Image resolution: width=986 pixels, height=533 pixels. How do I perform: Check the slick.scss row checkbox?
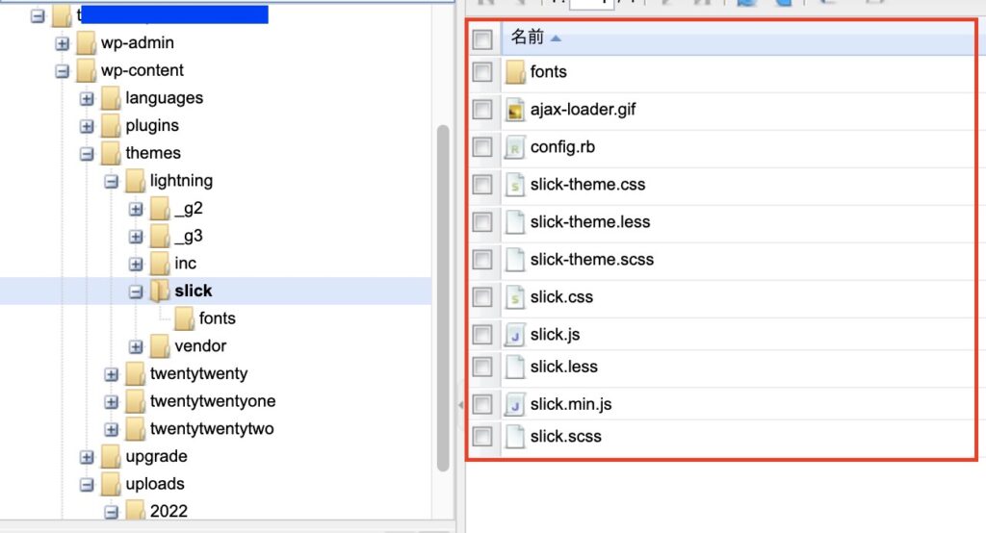[x=482, y=436]
